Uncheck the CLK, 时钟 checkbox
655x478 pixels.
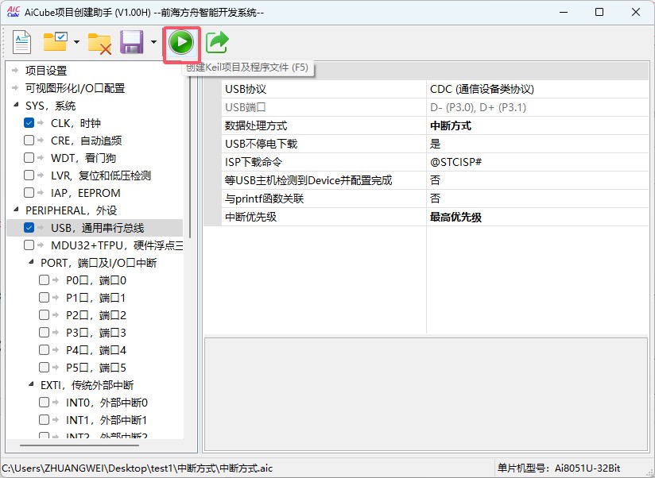29,122
